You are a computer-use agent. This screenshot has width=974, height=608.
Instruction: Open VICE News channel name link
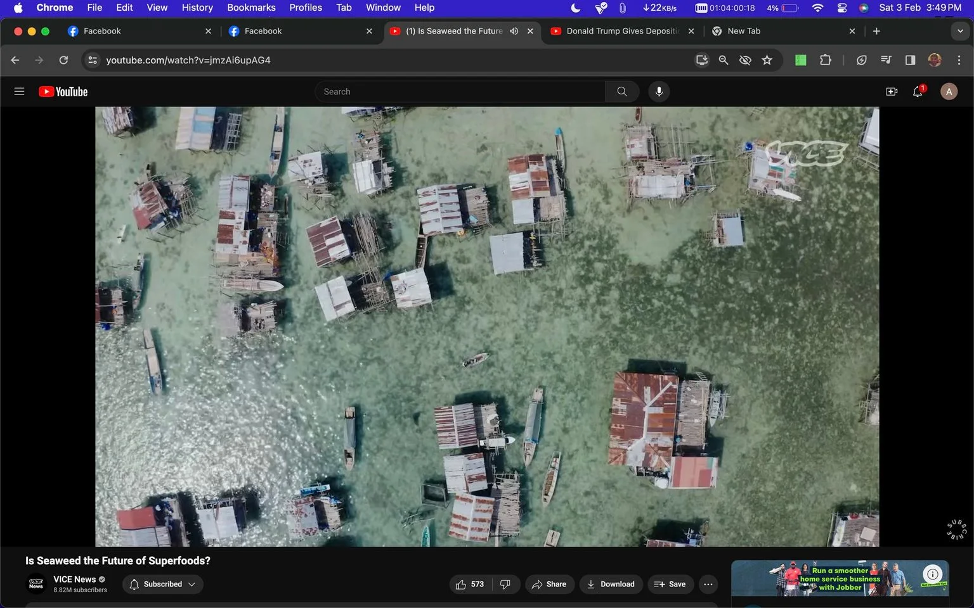click(x=74, y=579)
